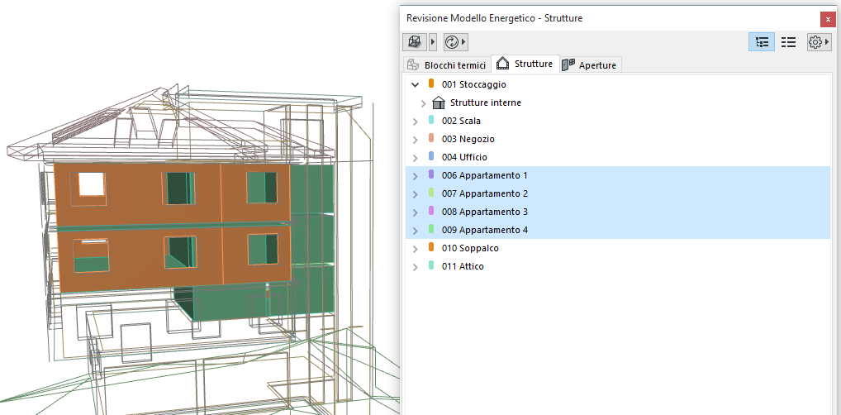Expand the 004 Ufficio node
841x415 pixels.
pos(416,158)
